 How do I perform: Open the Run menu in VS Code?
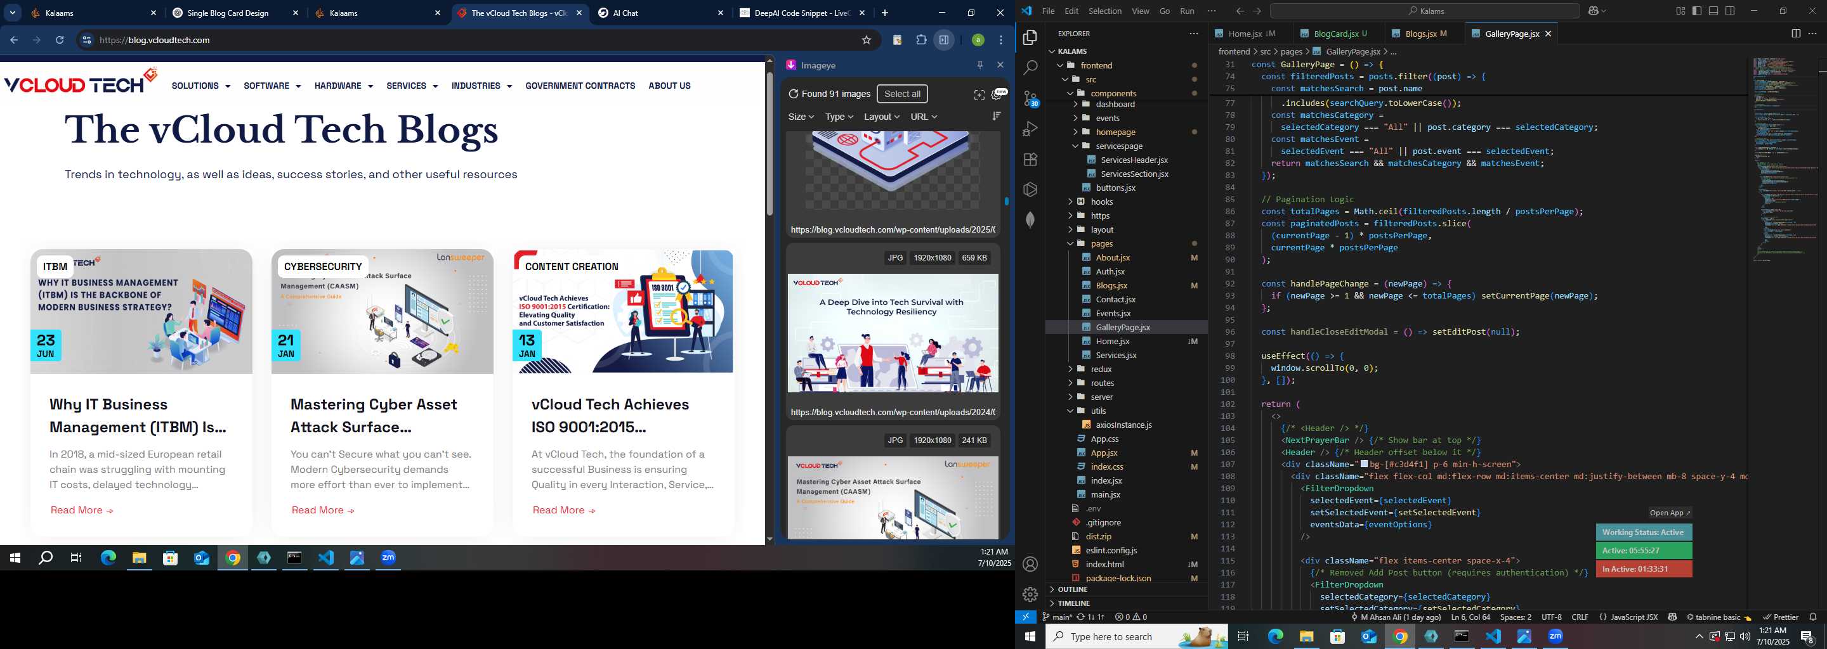click(1188, 11)
